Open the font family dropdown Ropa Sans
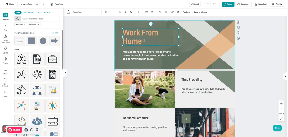 86,12
